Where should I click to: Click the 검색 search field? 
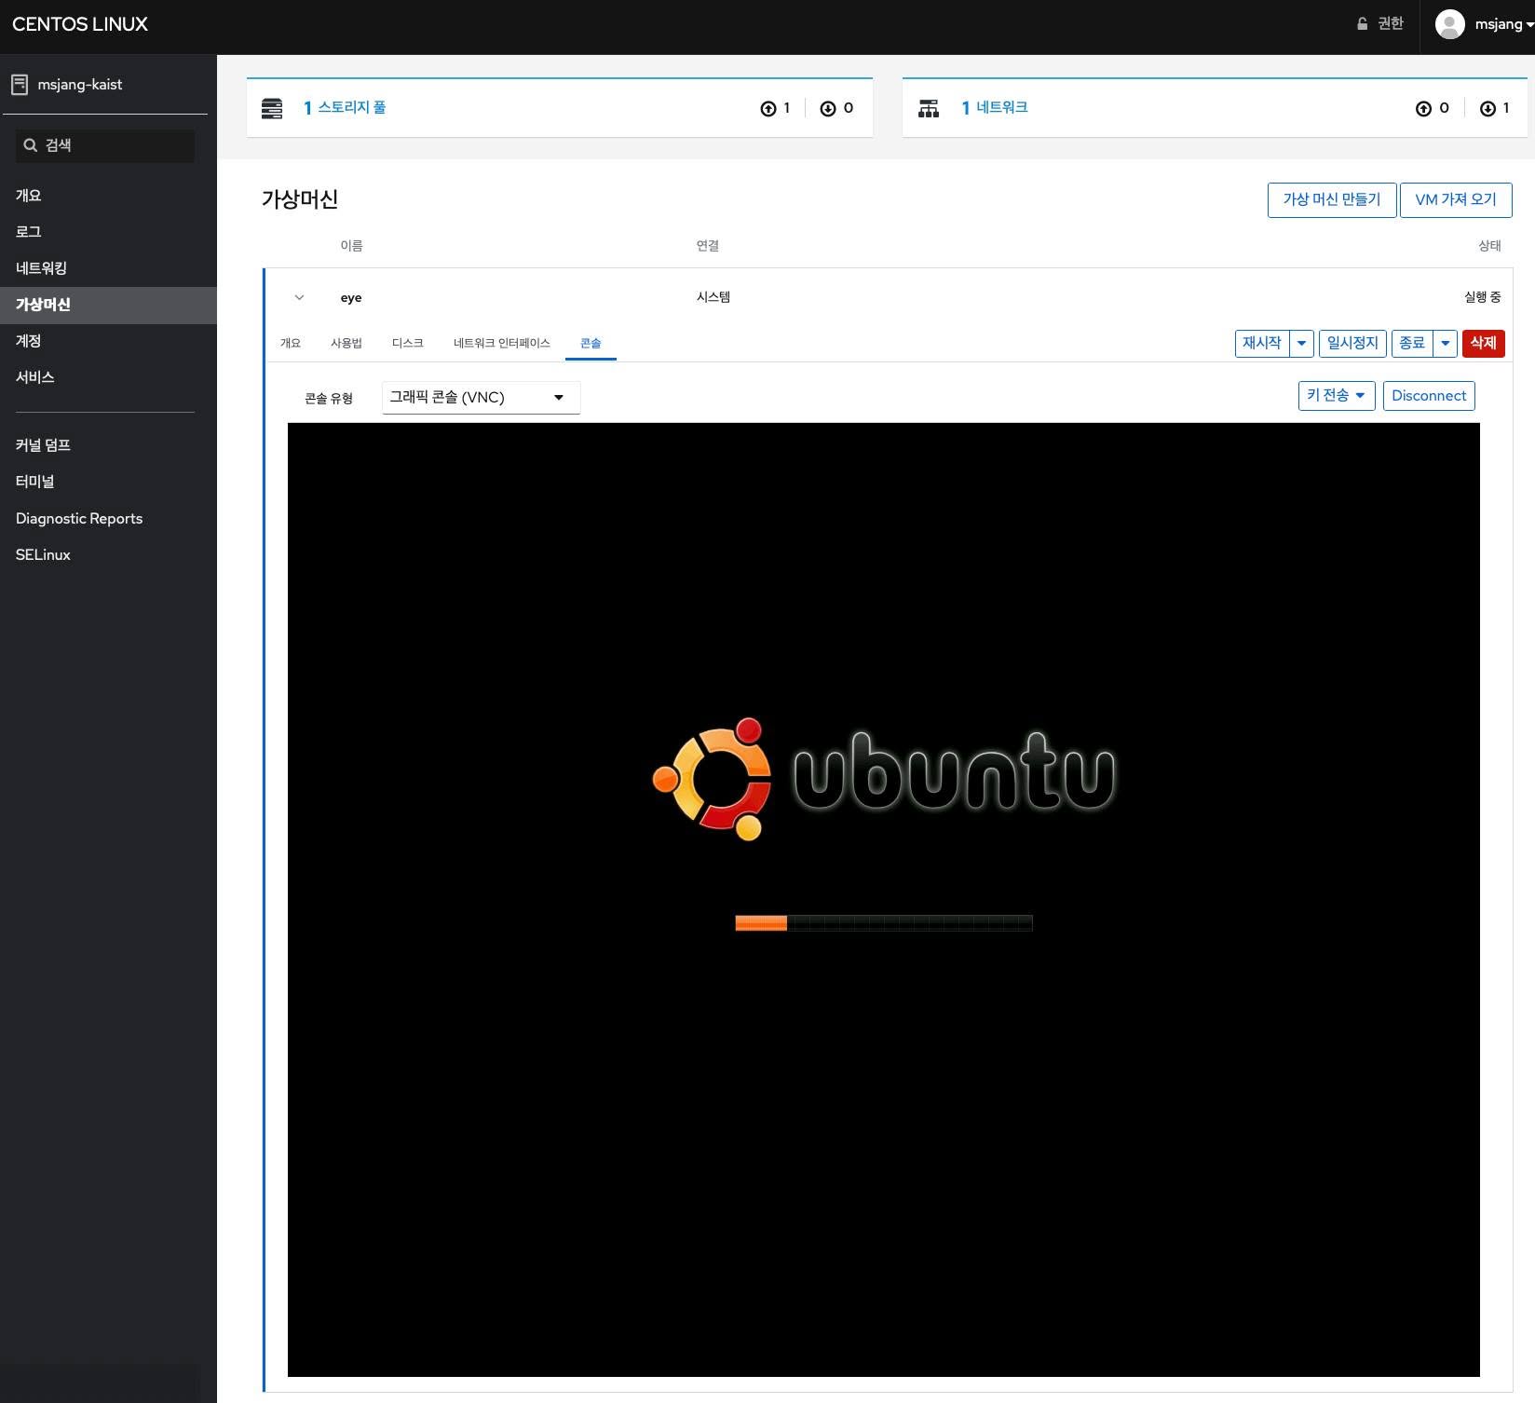105,145
